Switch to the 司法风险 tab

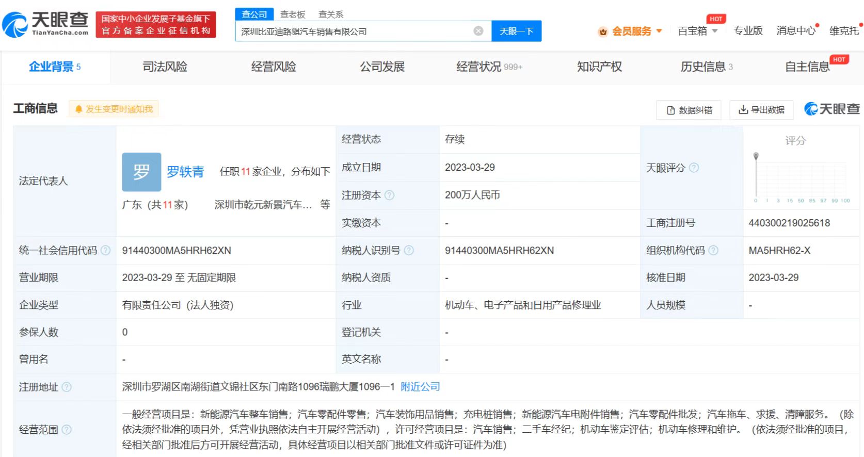coord(165,67)
